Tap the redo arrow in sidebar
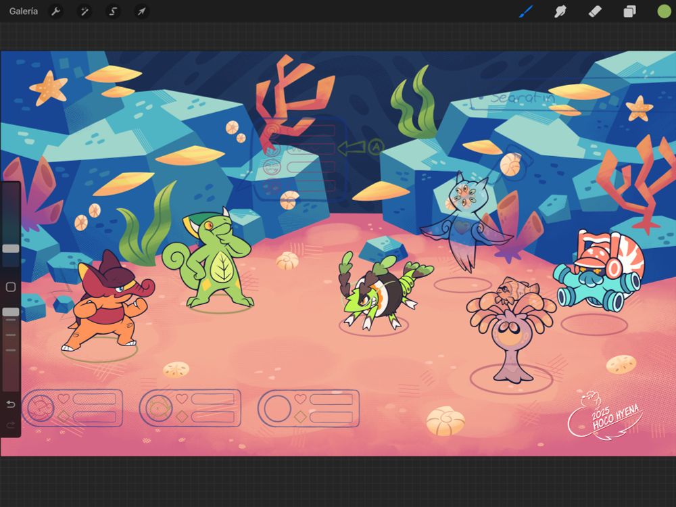Screen dimensions: 676x507 [11, 425]
